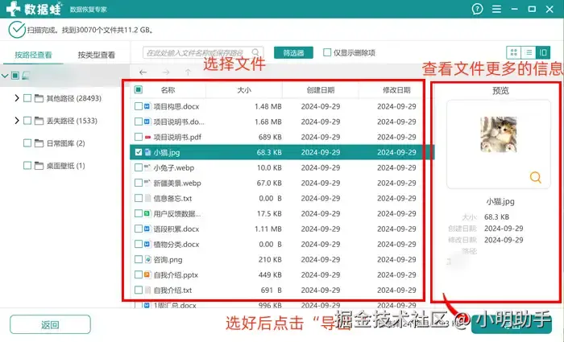Select the 咨询.png file name
Viewport: 564px width, 342px height.
168,259
